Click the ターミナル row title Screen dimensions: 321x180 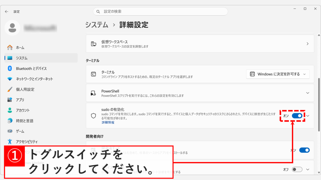pos(108,72)
